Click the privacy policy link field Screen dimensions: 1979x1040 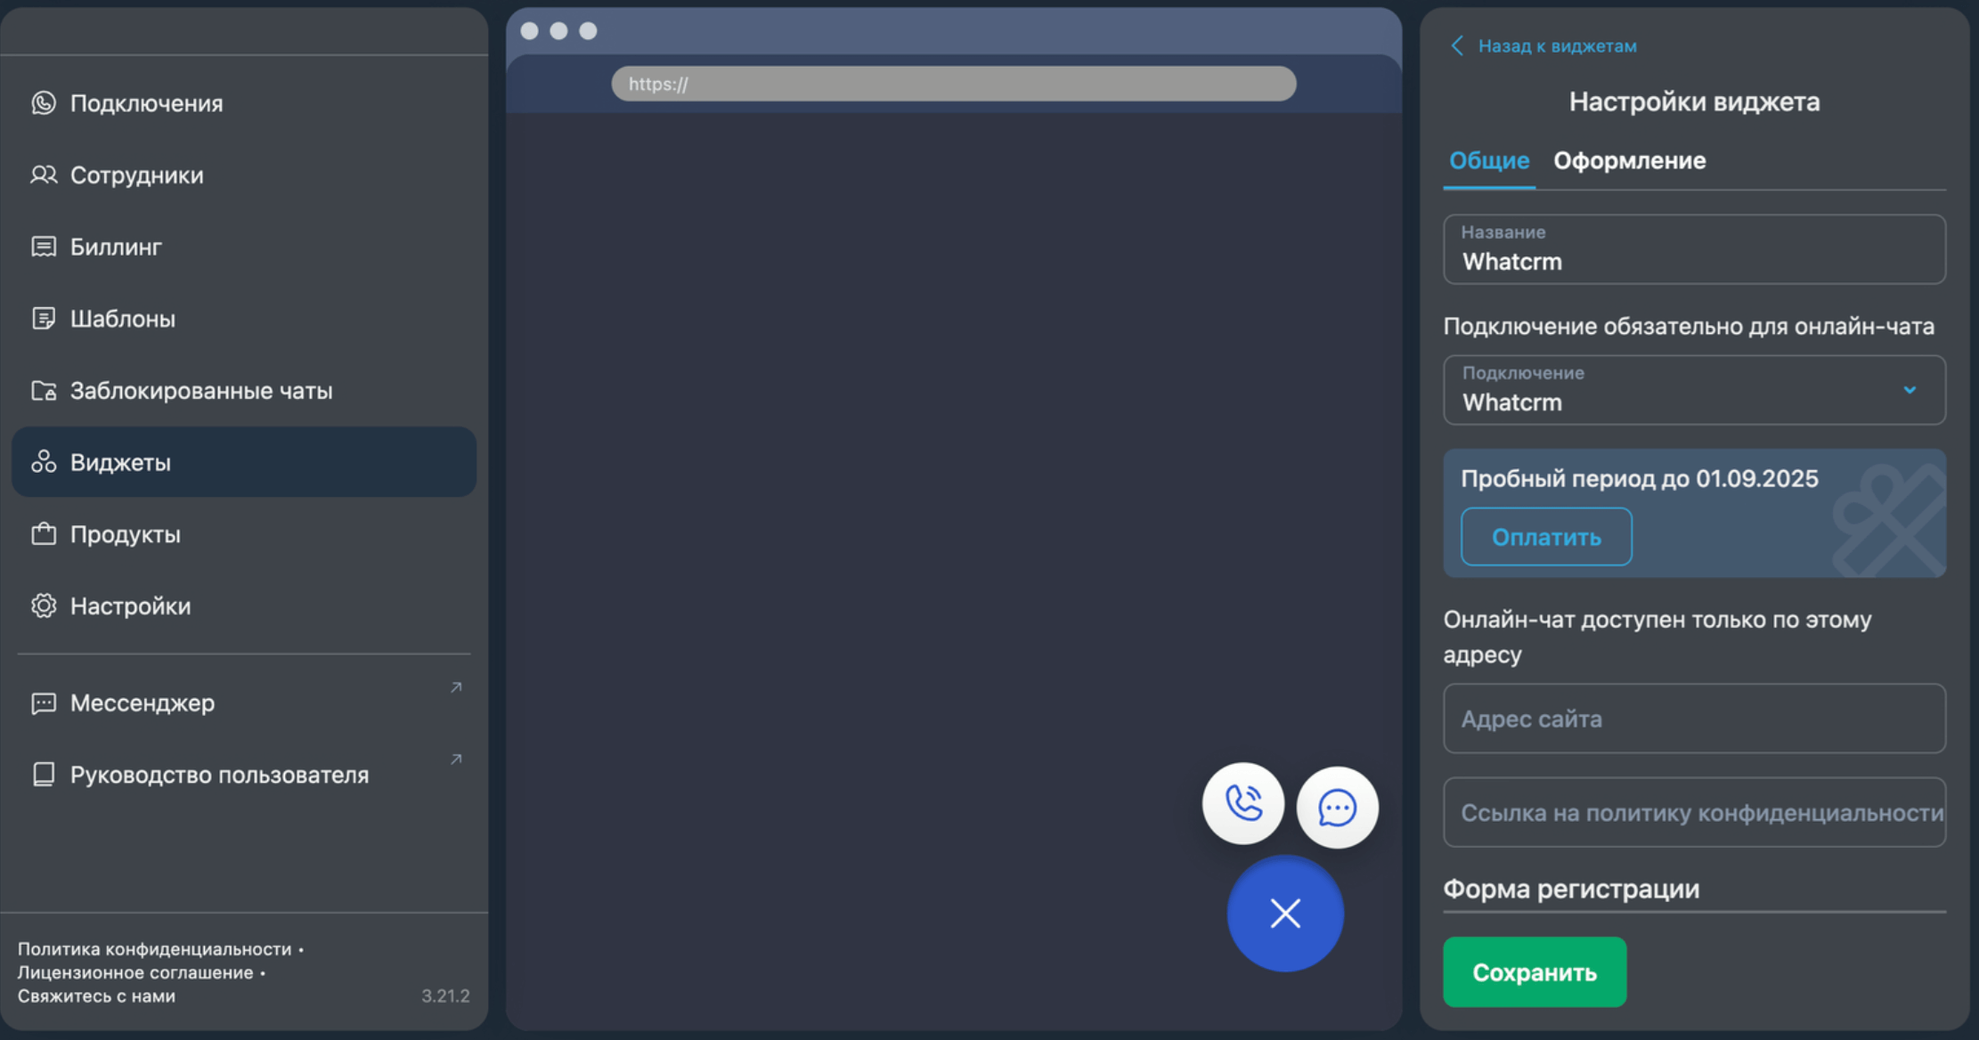point(1693,813)
